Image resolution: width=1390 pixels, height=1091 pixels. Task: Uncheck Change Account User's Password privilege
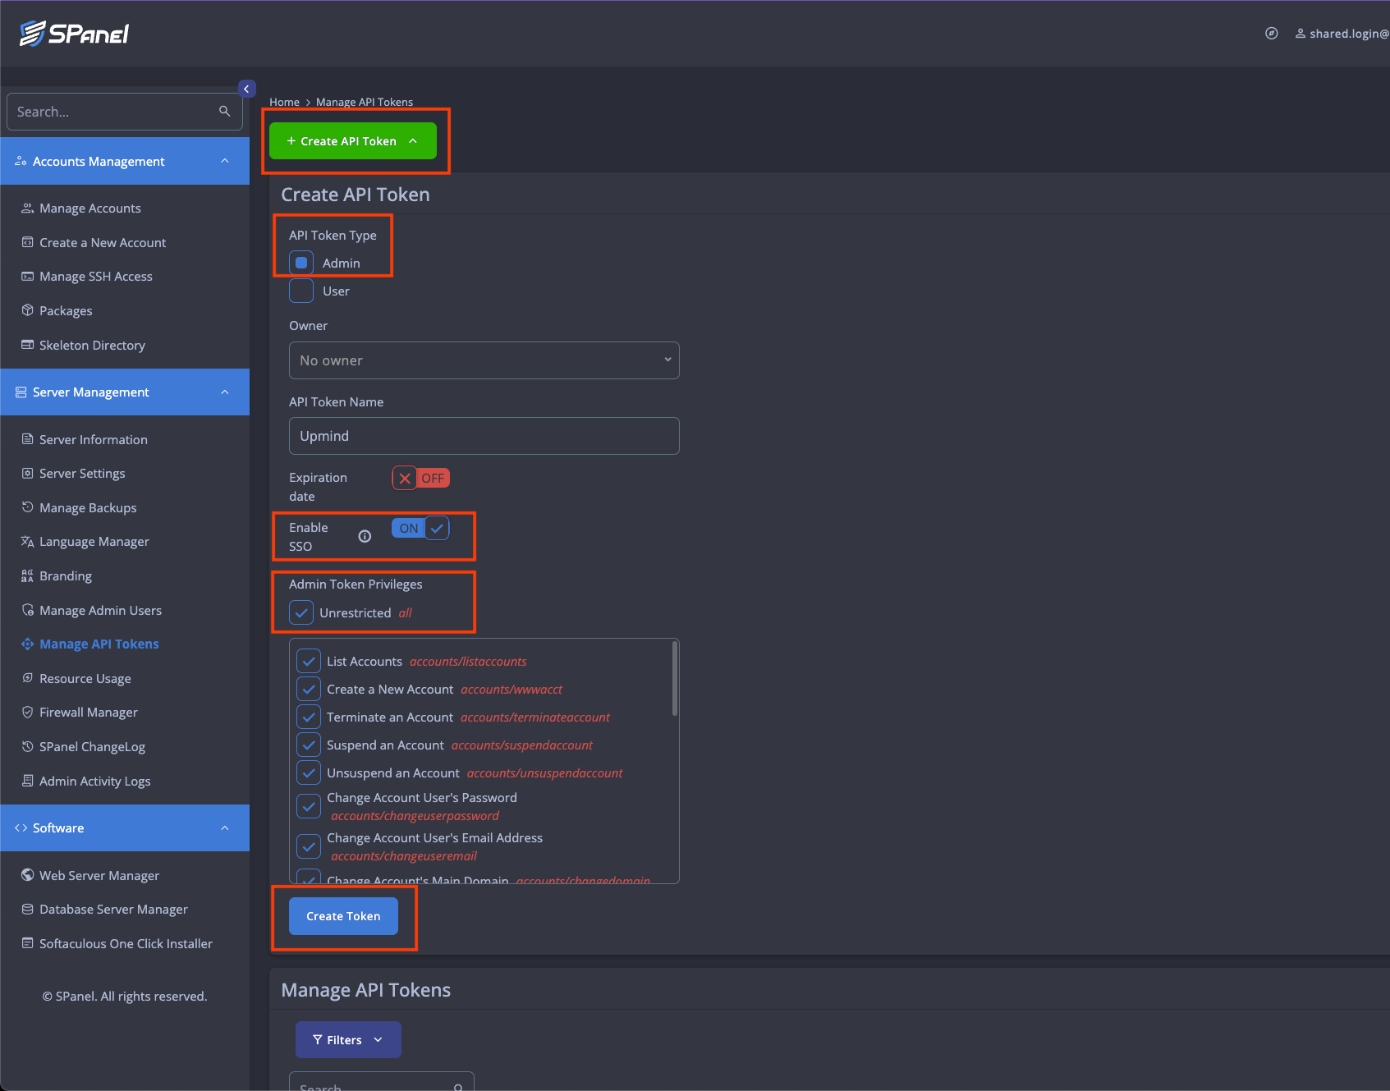point(309,806)
